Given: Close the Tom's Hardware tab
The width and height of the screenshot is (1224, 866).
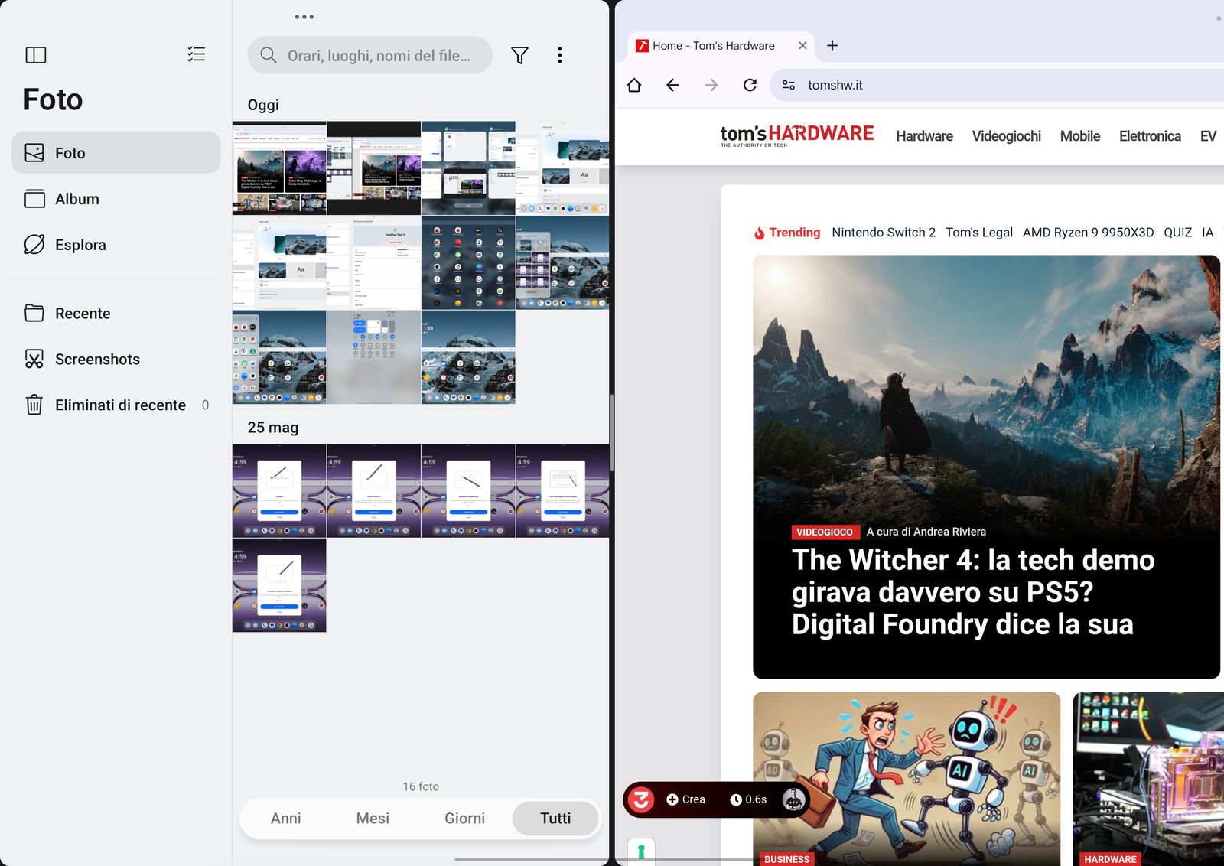Looking at the screenshot, I should (x=802, y=46).
